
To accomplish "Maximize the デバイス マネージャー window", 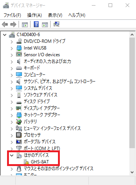I will 110,5.
